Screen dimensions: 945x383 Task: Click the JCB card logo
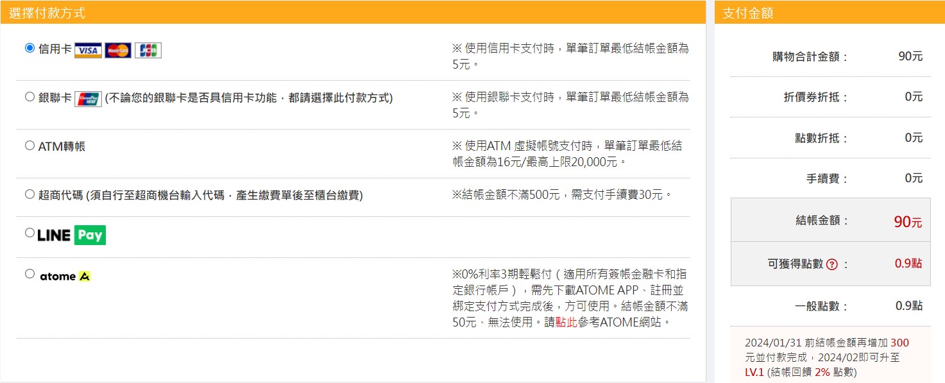tap(148, 50)
